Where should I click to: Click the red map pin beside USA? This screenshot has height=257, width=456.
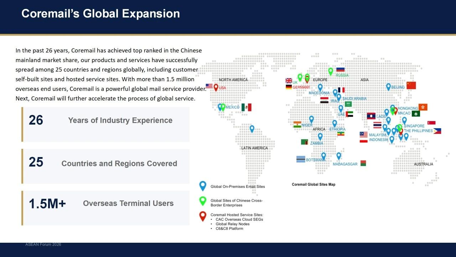tap(216, 87)
